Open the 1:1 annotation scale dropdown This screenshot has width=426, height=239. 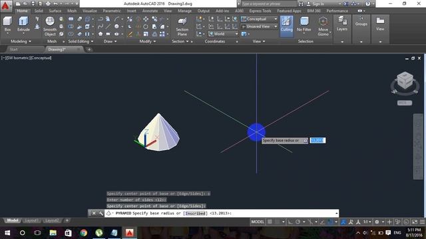pos(367,222)
